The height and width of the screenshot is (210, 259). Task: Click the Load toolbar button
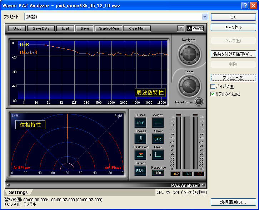65,29
